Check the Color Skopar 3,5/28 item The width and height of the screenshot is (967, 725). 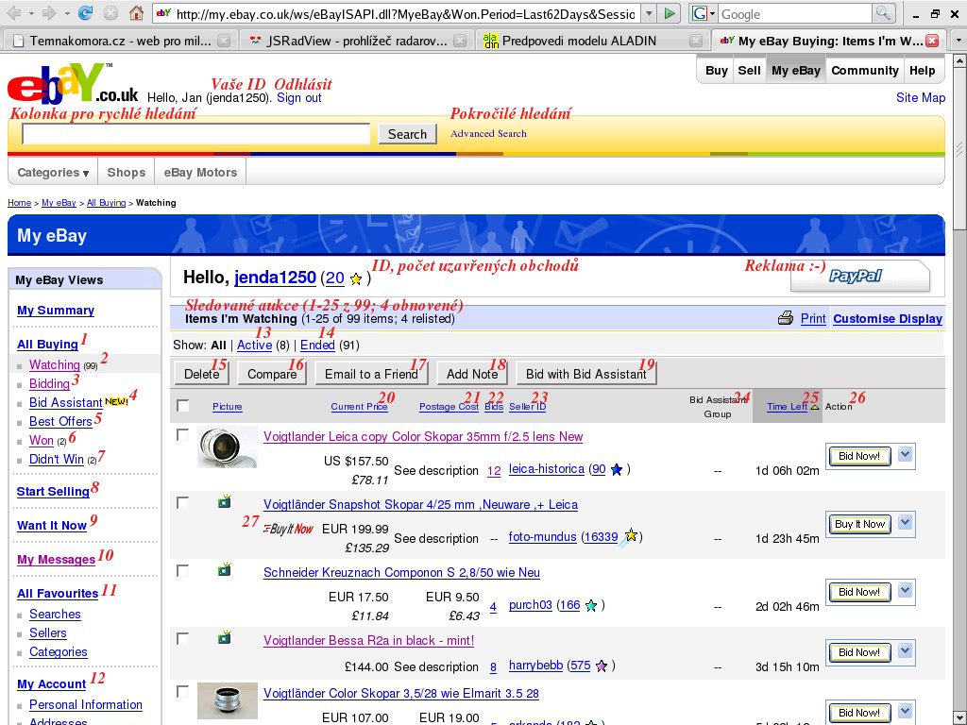pos(182,691)
